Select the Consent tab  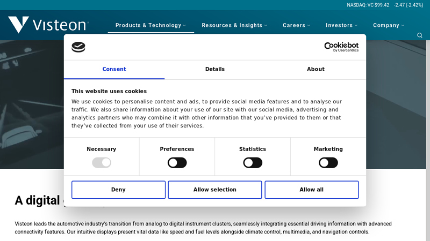[x=114, y=70]
